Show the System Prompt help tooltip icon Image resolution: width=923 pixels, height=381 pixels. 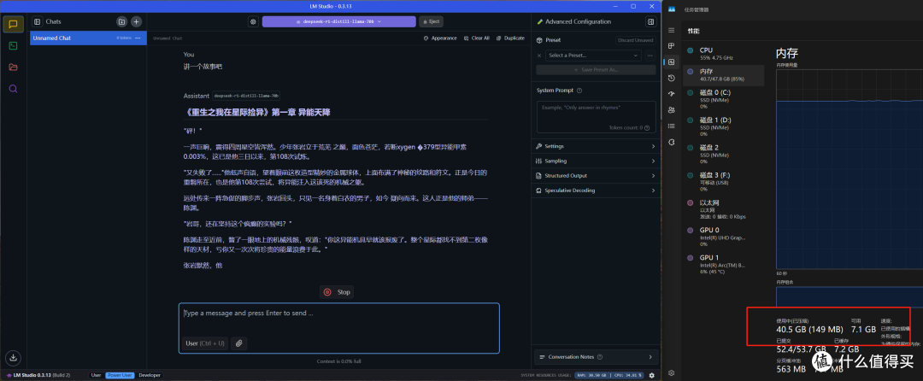579,91
